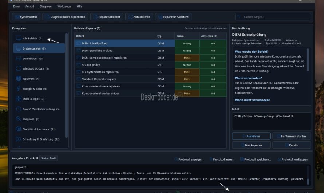Image resolution: width=324 pixels, height=193 pixels.
Task: Select the SFC nur prüfen row
Action: [150, 65]
